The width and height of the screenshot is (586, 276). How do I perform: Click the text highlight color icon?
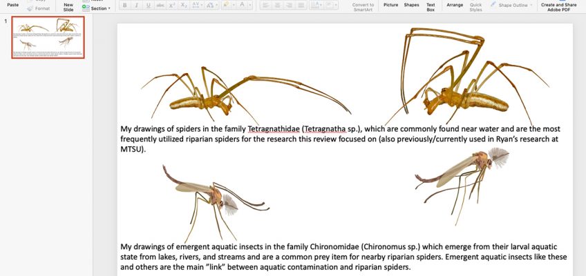[x=226, y=6]
